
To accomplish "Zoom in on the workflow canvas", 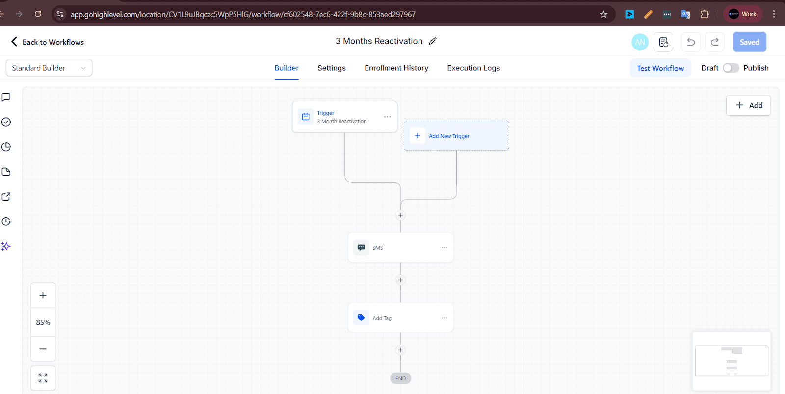I will click(43, 295).
